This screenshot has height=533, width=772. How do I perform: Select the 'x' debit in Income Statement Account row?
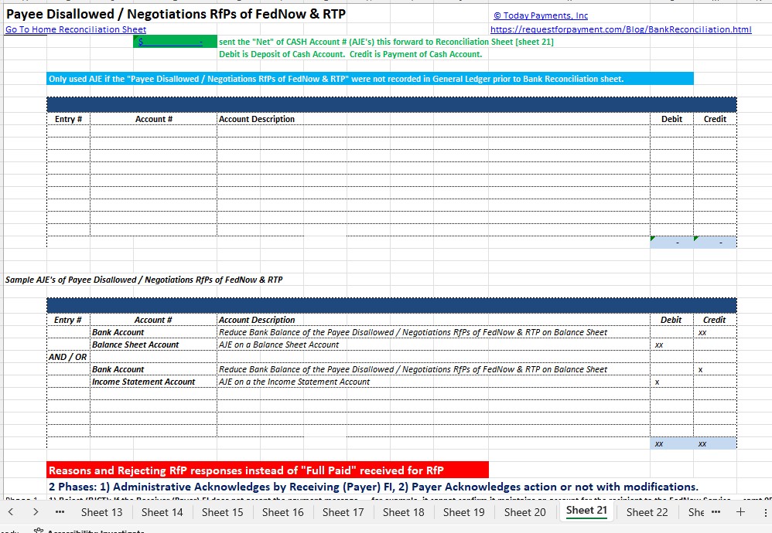658,382
